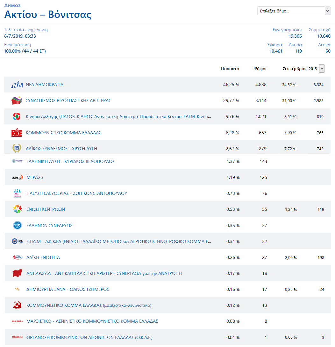Click the Δημιουργία Ξανά logo
The width and height of the screenshot is (335, 347).
coord(18,289)
